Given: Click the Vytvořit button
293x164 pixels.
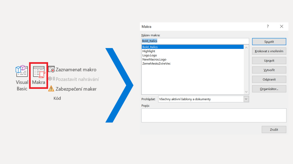Looking at the screenshot, I should (269, 70).
